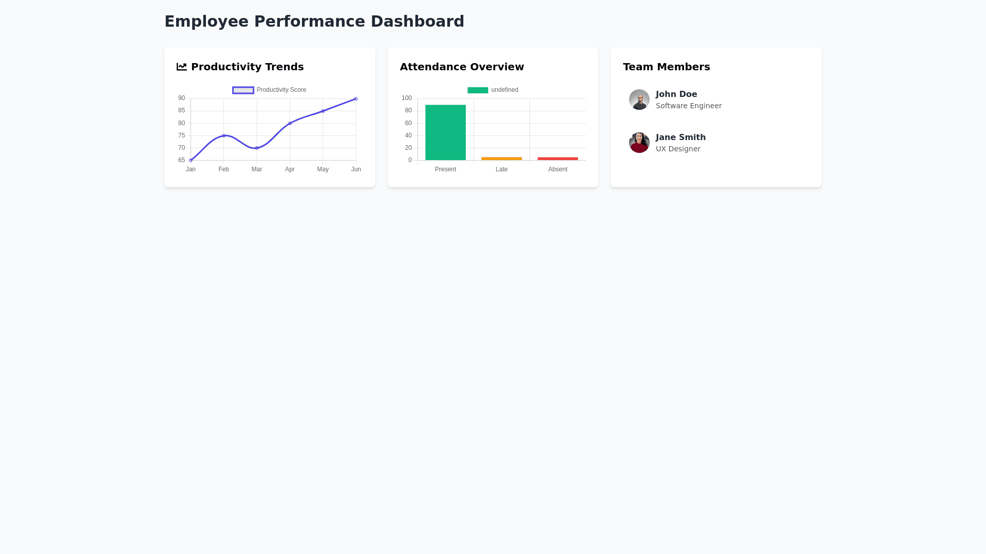Click the orange Late attendance bar
Screen dimensions: 986x554
501,159
